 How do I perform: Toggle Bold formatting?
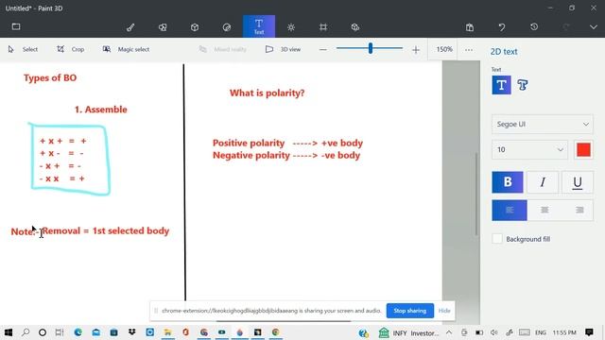(508, 182)
